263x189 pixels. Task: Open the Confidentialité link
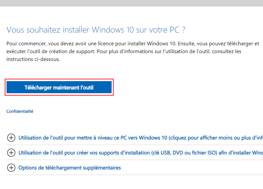pos(20,111)
